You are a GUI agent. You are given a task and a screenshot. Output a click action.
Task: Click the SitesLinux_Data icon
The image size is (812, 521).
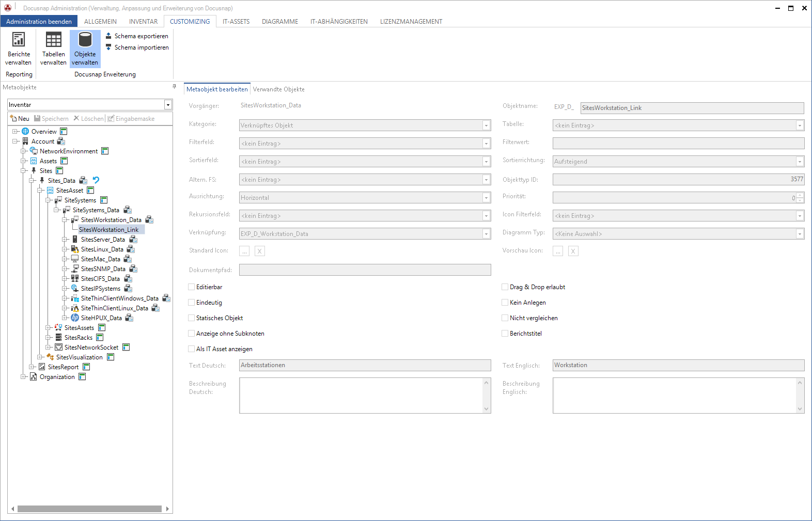pos(75,249)
